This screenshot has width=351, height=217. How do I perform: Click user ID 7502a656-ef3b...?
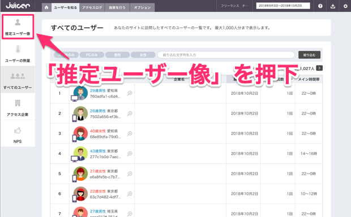105,116
